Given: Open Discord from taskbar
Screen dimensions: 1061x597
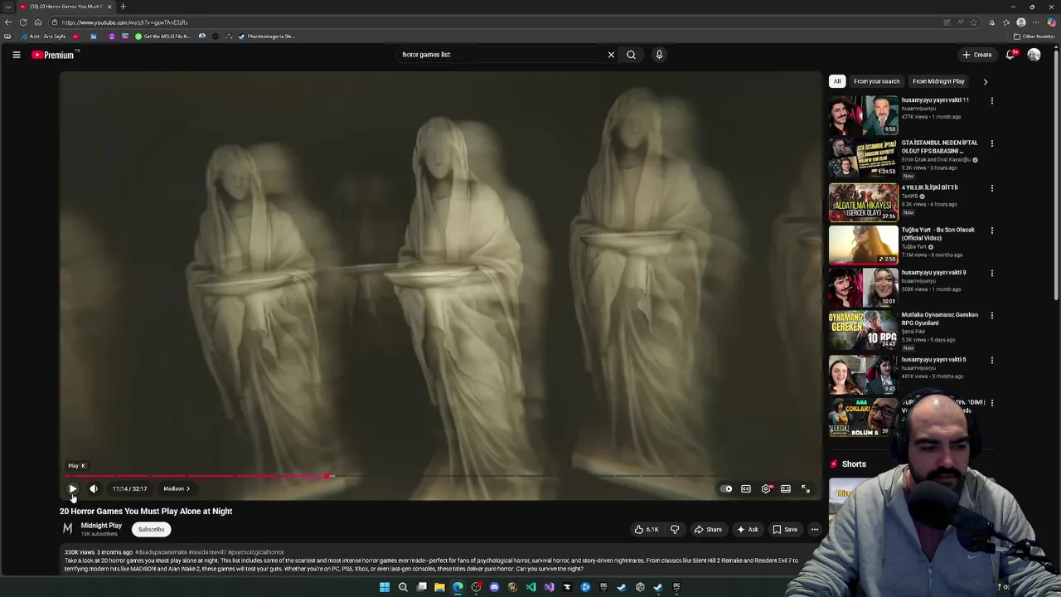Looking at the screenshot, I should coord(494,587).
